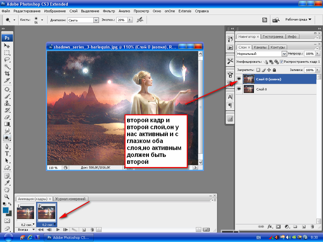The height and width of the screenshot is (242, 323).
Task: Select the Lasso tool
Action: click(x=7, y=60)
